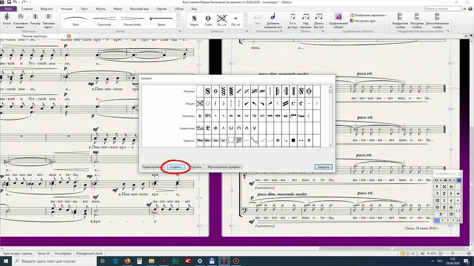The height and width of the screenshot is (266, 474).
Task: Click the Удалить button in dialog
Action: click(x=196, y=167)
